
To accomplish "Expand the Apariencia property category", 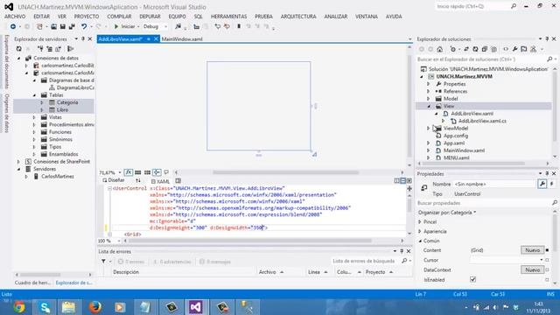I will pos(420,231).
